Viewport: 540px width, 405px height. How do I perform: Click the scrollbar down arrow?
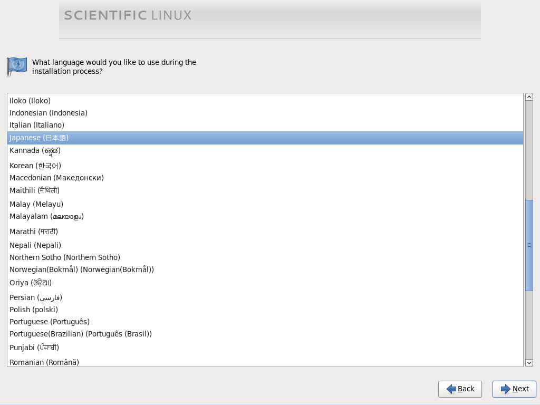click(529, 363)
